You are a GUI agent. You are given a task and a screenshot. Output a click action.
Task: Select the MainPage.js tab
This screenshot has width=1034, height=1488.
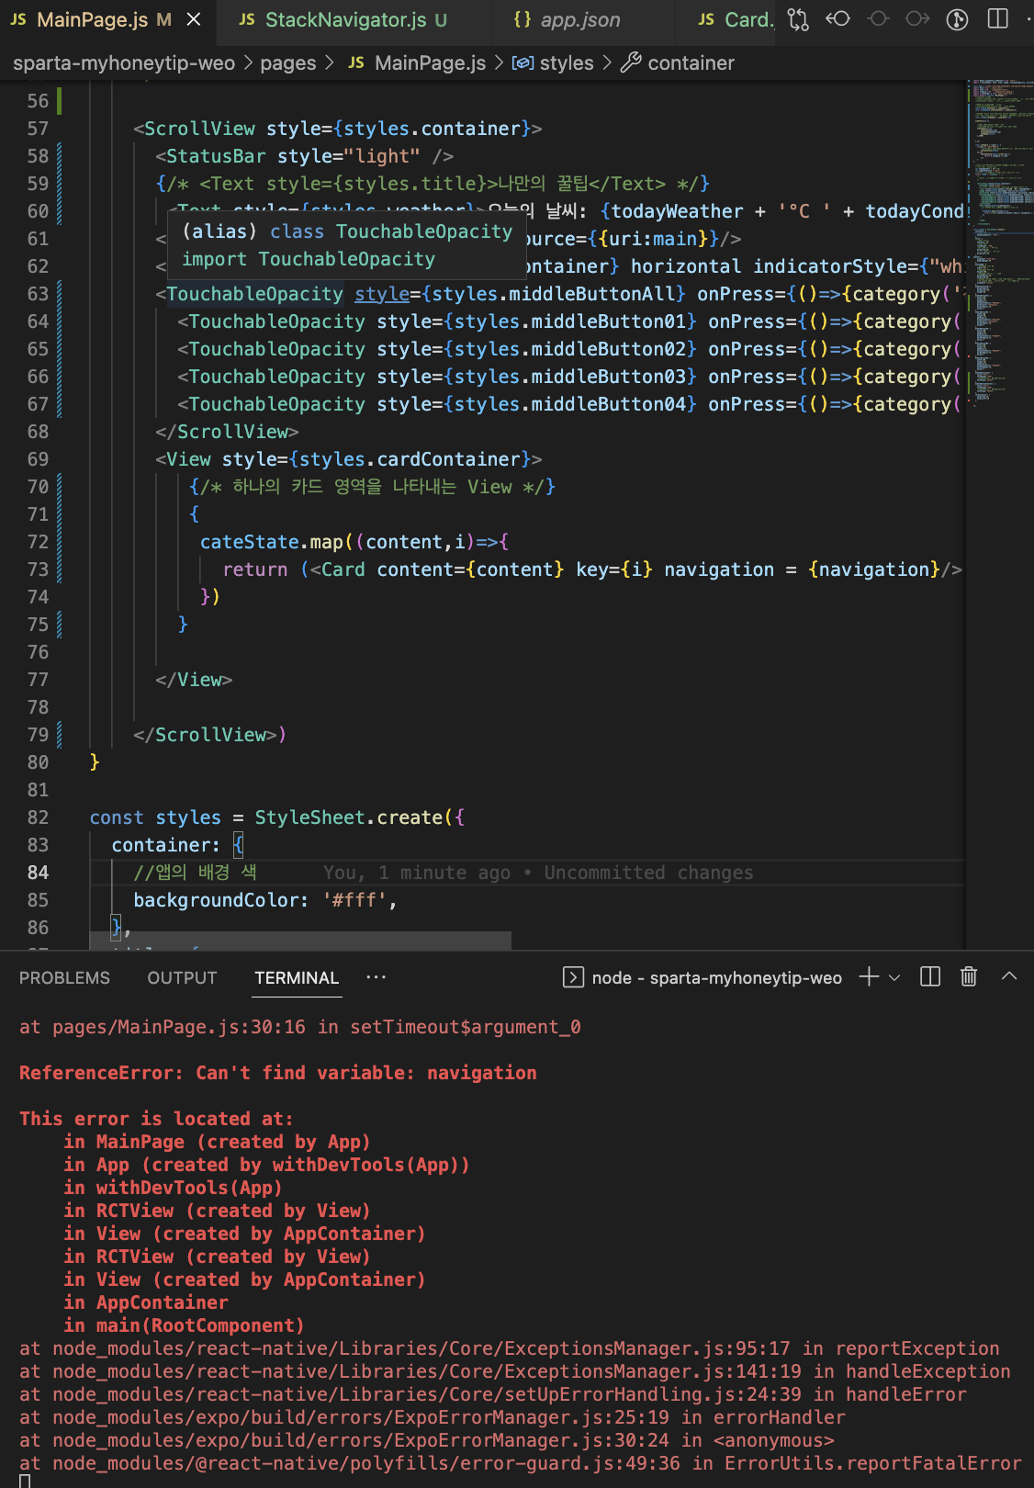[92, 19]
